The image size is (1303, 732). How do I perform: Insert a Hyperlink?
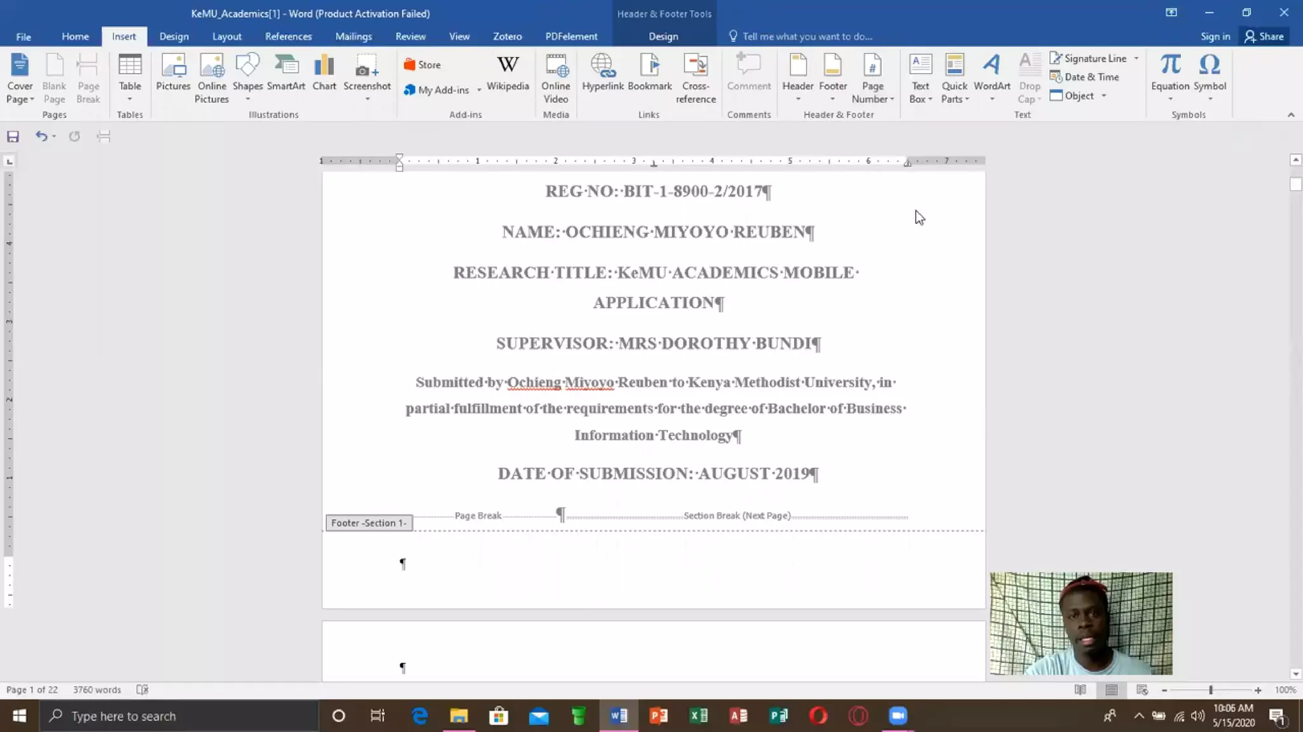603,72
